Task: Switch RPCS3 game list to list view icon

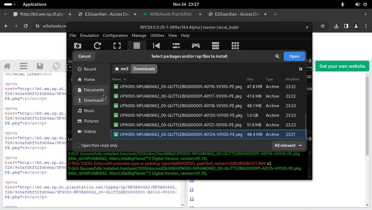Action: [216, 46]
